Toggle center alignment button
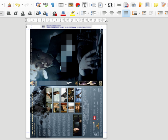The width and height of the screenshot is (168, 140). 112,13
